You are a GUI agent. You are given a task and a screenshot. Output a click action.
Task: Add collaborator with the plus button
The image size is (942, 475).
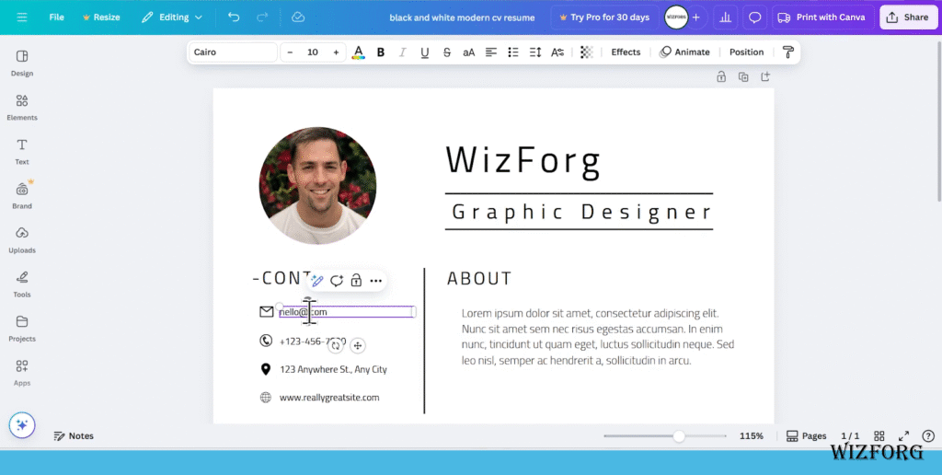coord(696,17)
